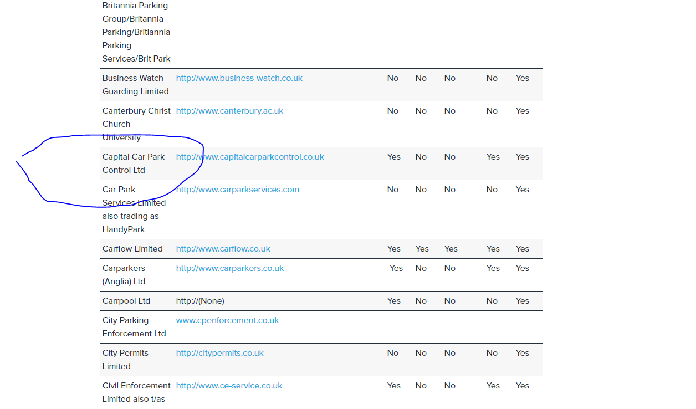Click the last Yes in City Permits row
The height and width of the screenshot is (409, 696).
click(x=523, y=353)
